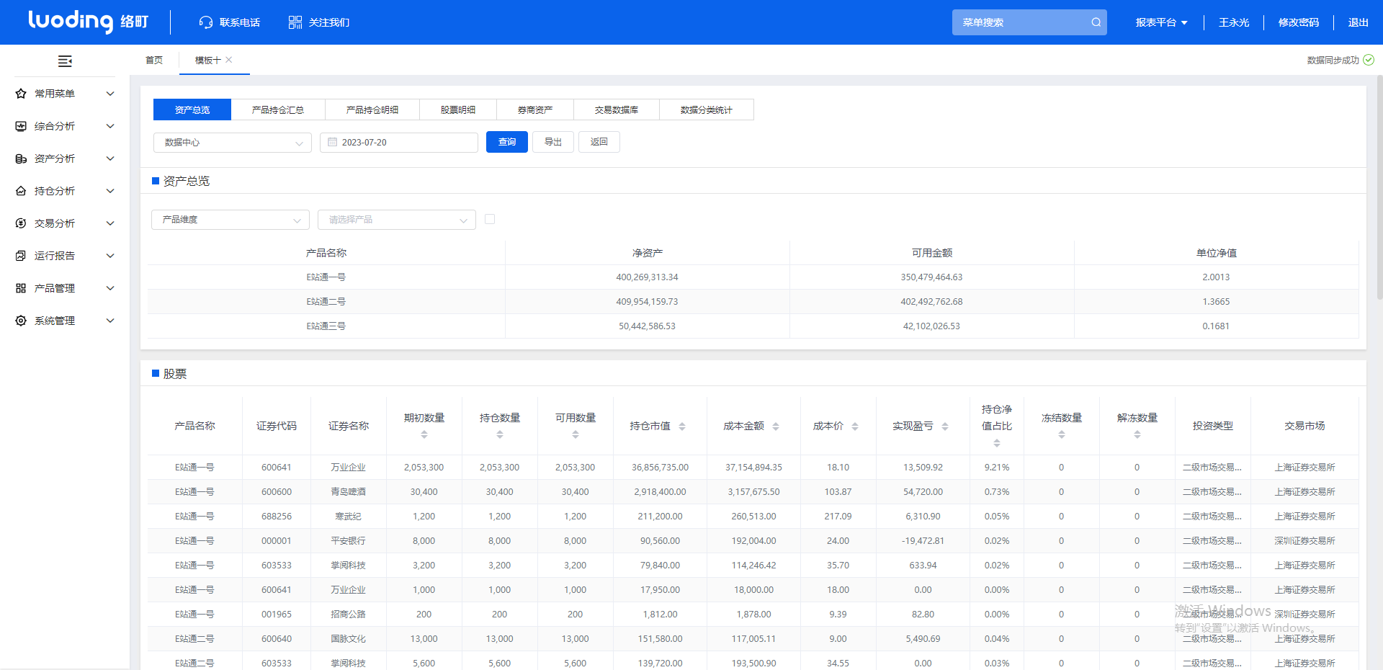Click 修改密码 in the header
Image resolution: width=1383 pixels, height=670 pixels.
click(x=1299, y=22)
